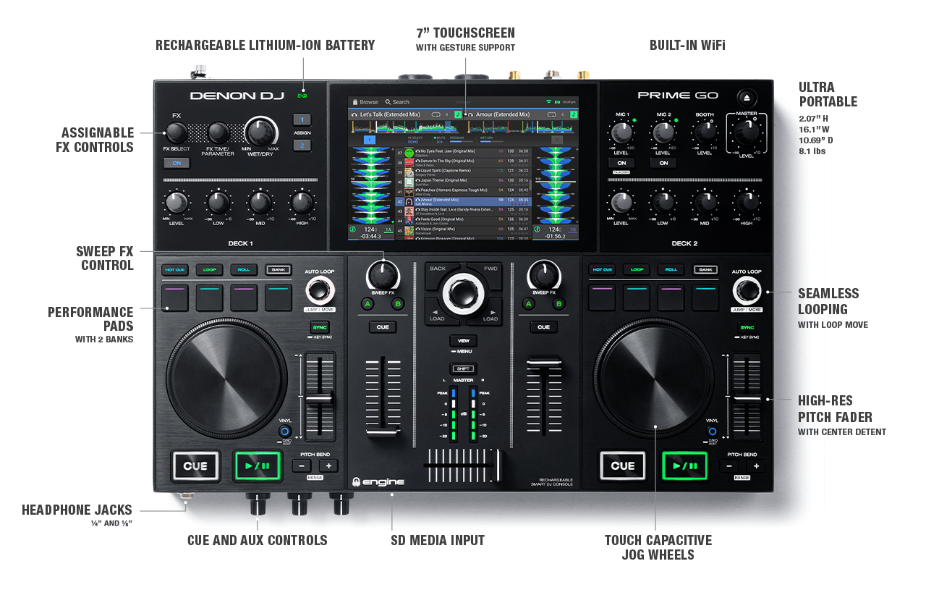Toggle Deck 2 SYNC button
This screenshot has width=926, height=590.
pos(746,327)
